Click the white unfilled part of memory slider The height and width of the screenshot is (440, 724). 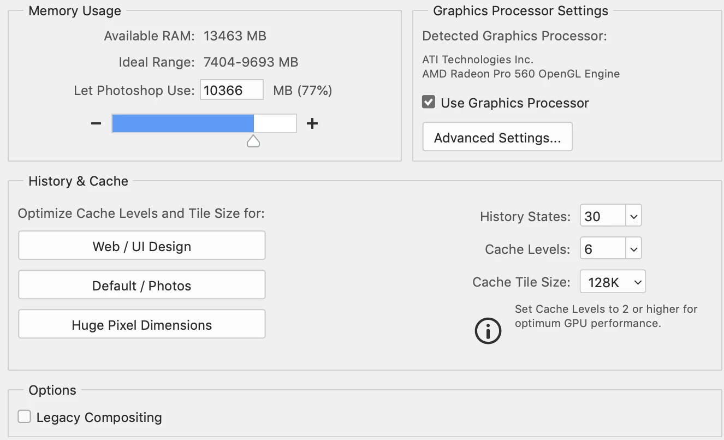tap(275, 123)
